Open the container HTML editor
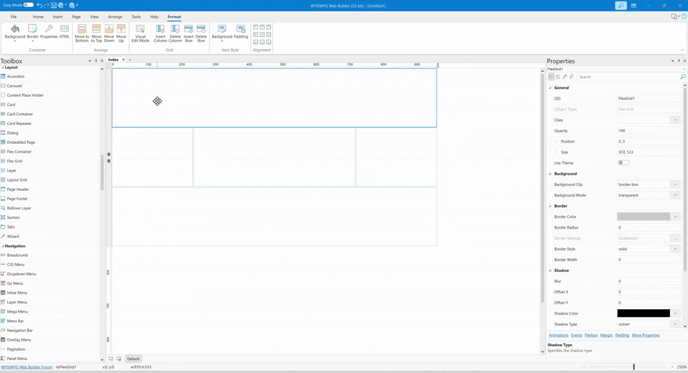The width and height of the screenshot is (688, 373). tap(64, 32)
